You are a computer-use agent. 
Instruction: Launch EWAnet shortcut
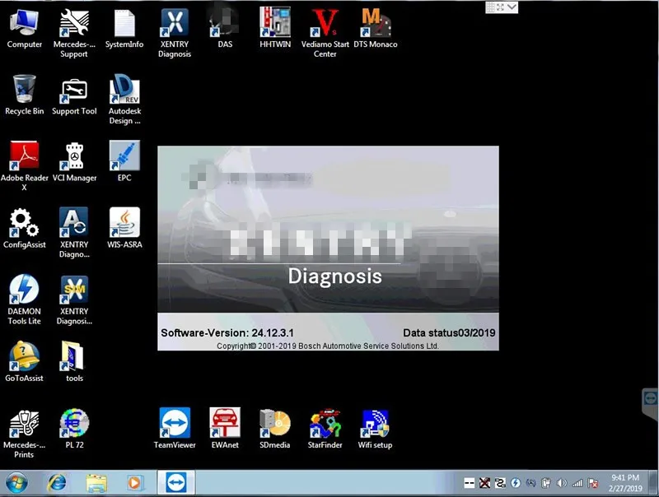coord(225,428)
